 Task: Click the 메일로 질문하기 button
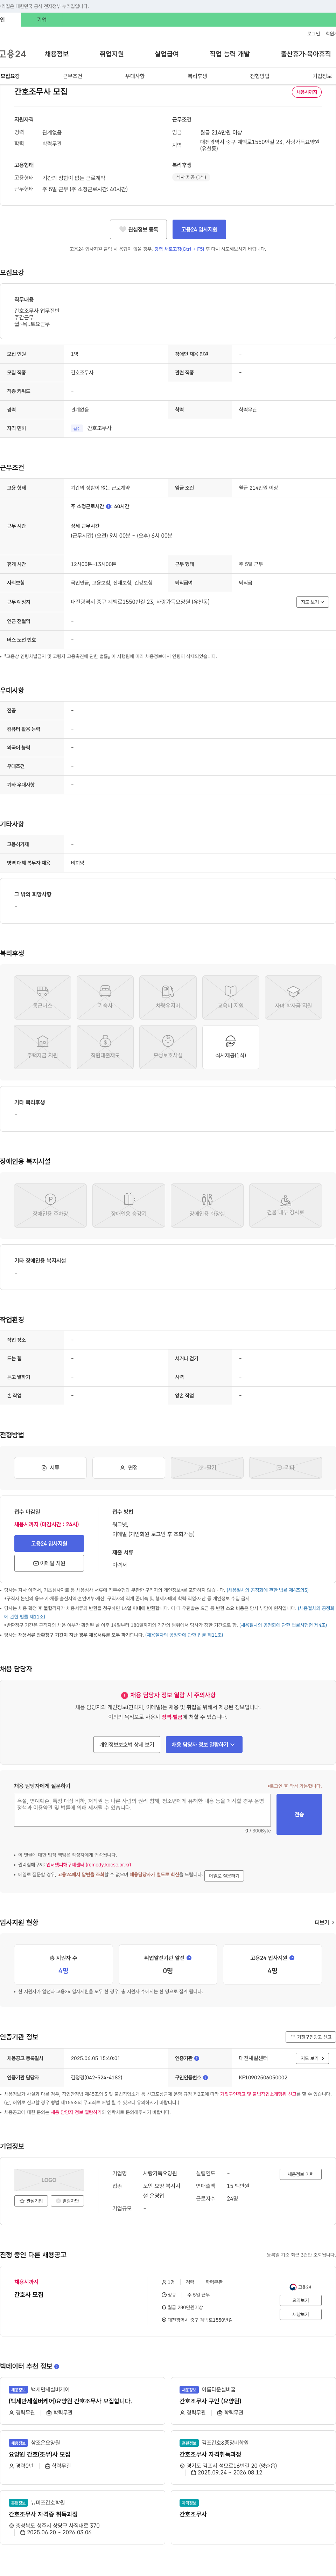tap(224, 1875)
